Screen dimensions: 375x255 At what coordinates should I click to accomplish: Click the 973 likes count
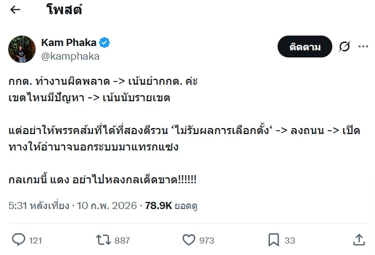tap(207, 240)
